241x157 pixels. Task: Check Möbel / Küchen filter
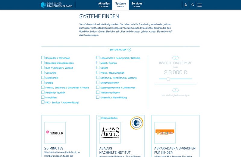tap(98, 63)
